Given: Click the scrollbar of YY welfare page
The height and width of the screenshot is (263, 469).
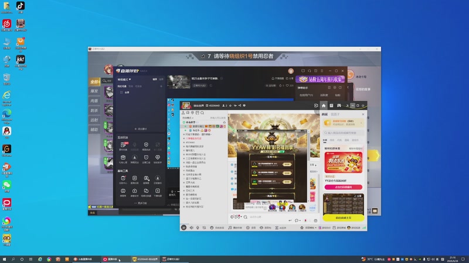Looking at the screenshot, I should point(308,146).
